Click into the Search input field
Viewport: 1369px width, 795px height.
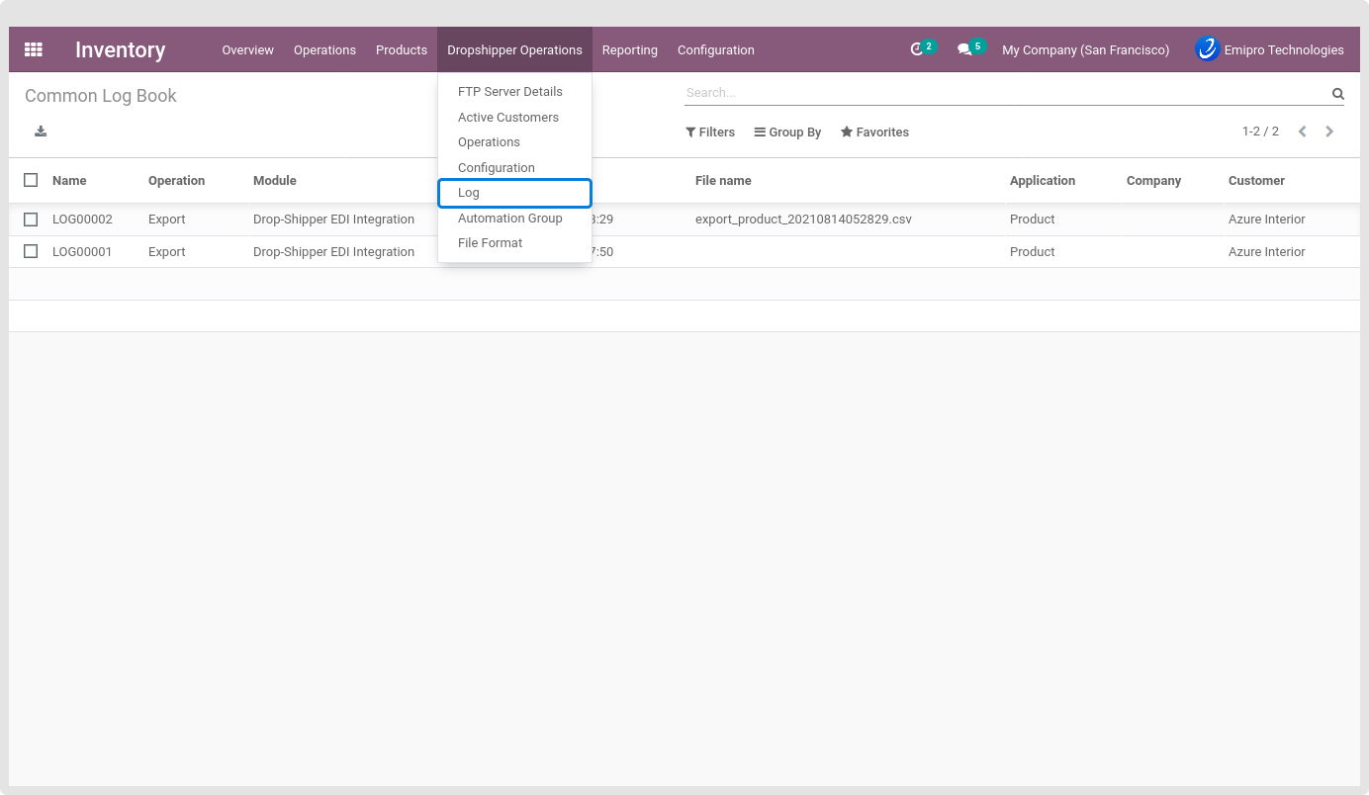1004,93
